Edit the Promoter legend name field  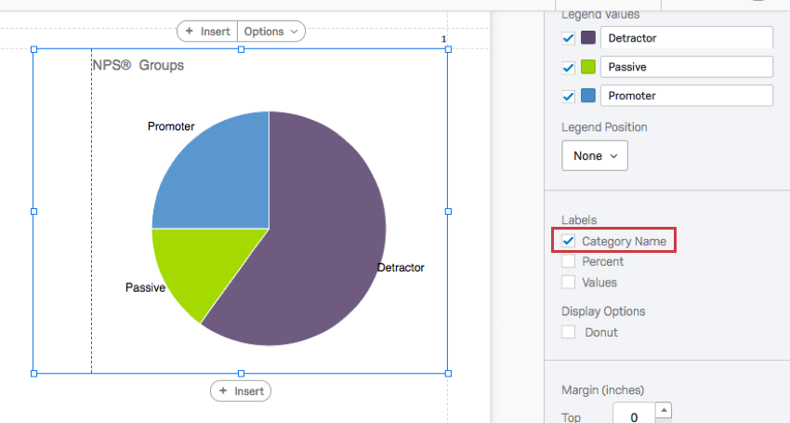687,95
